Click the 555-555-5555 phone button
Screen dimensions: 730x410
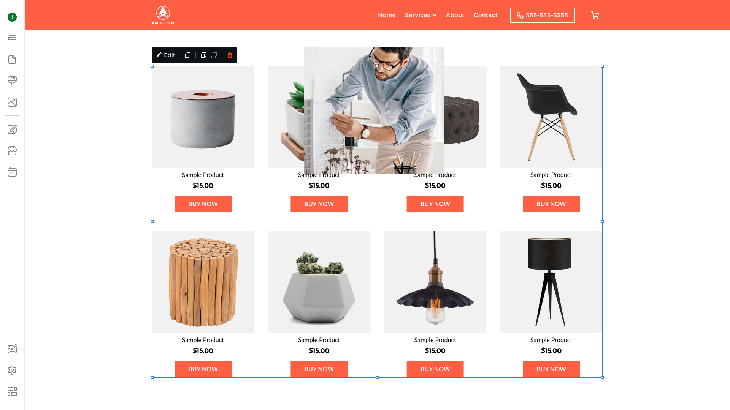click(542, 15)
